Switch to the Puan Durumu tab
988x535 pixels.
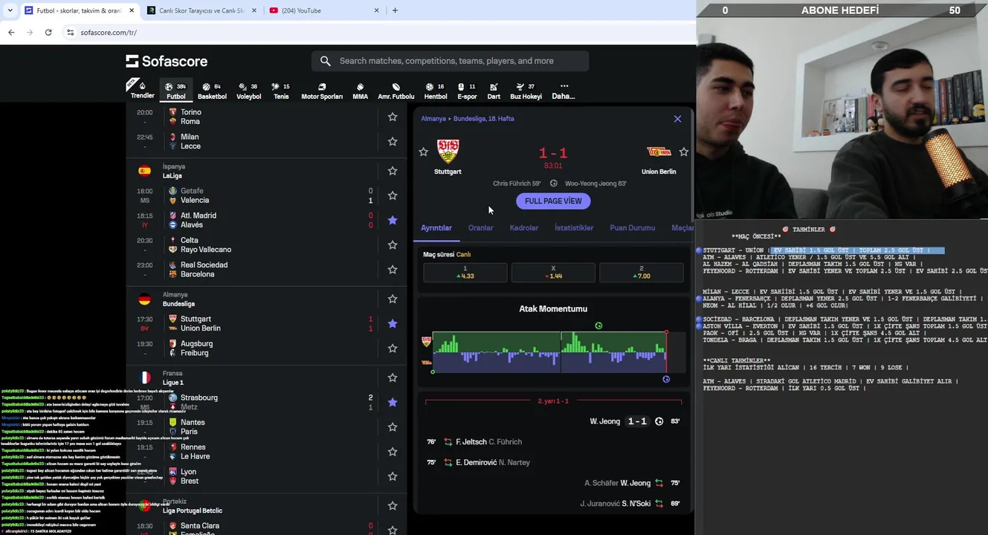pos(633,228)
